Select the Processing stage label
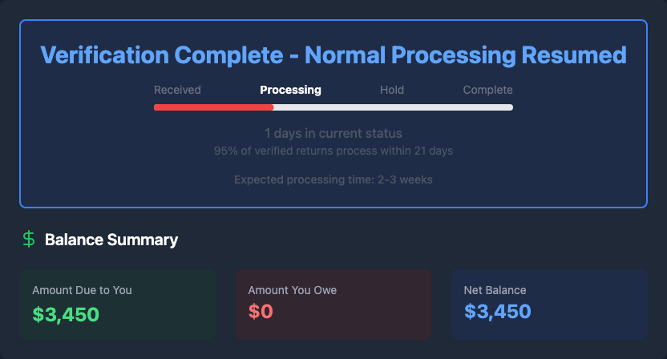 coord(290,90)
